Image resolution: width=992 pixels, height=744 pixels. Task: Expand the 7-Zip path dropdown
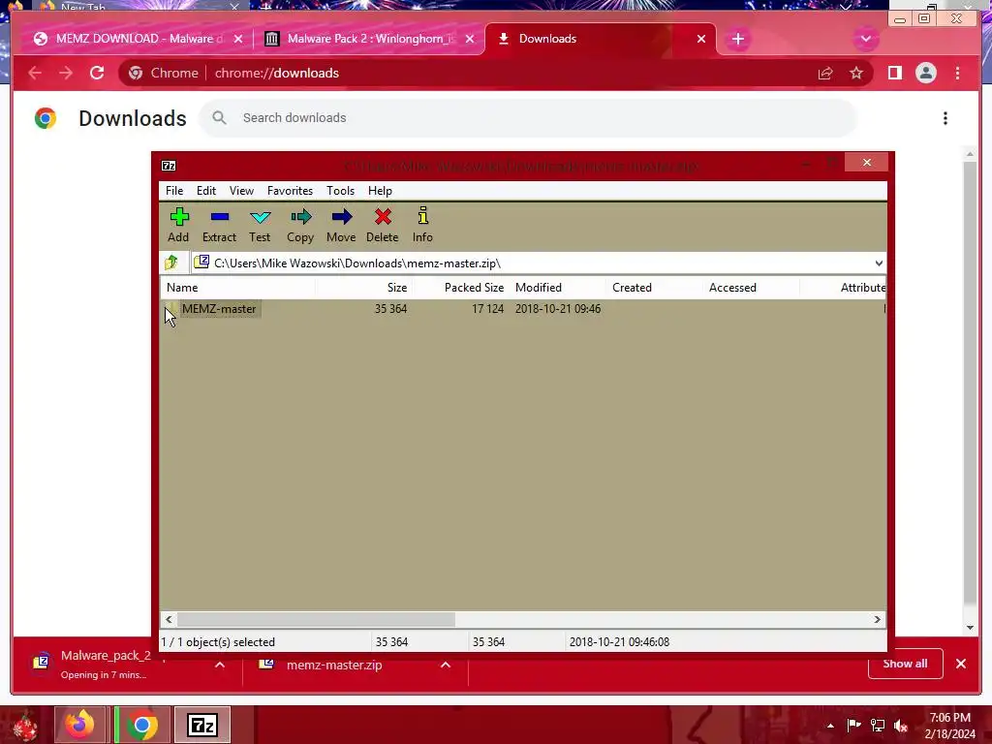pos(879,263)
